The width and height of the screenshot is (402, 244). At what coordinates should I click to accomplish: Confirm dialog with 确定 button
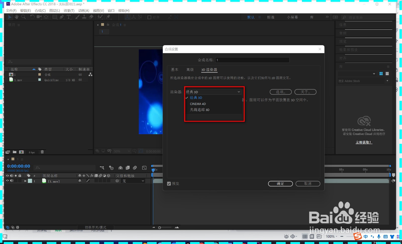coord(280,184)
